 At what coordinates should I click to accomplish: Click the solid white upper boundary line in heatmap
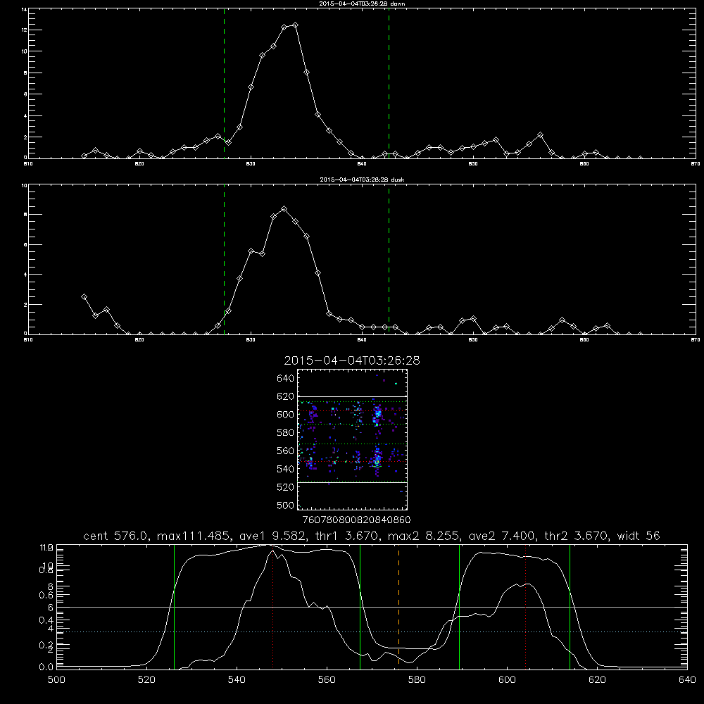[352, 396]
